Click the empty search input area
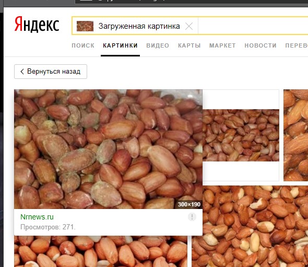This screenshot has width=308, height=267. click(x=253, y=26)
